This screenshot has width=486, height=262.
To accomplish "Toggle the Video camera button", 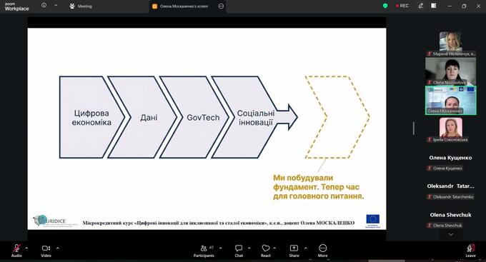I will coord(46,248).
